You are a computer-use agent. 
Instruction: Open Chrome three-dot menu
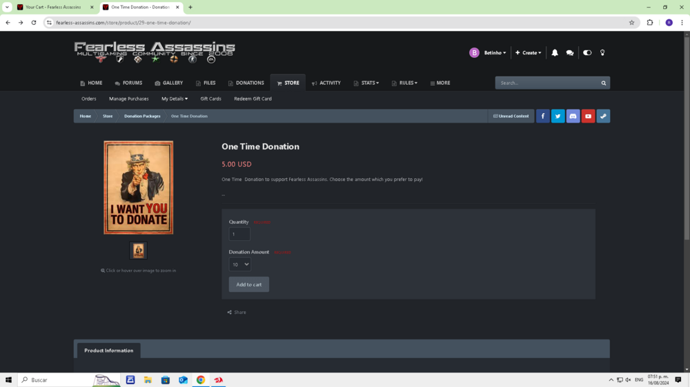[x=682, y=23]
